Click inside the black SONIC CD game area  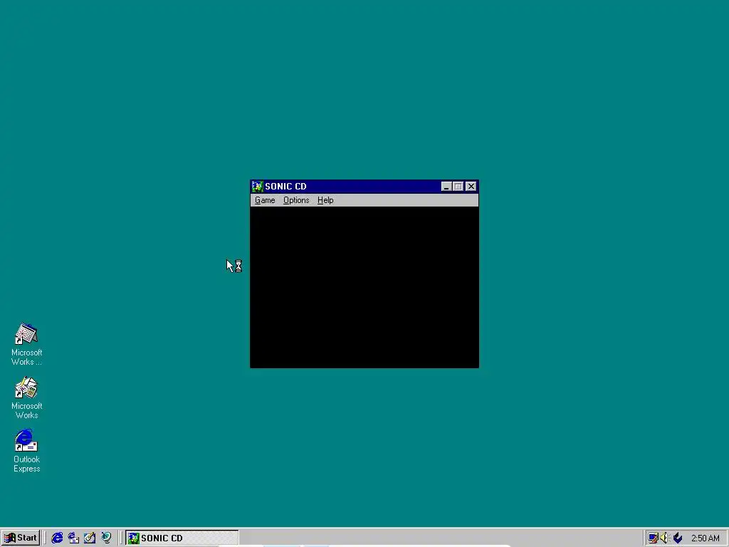[364, 287]
